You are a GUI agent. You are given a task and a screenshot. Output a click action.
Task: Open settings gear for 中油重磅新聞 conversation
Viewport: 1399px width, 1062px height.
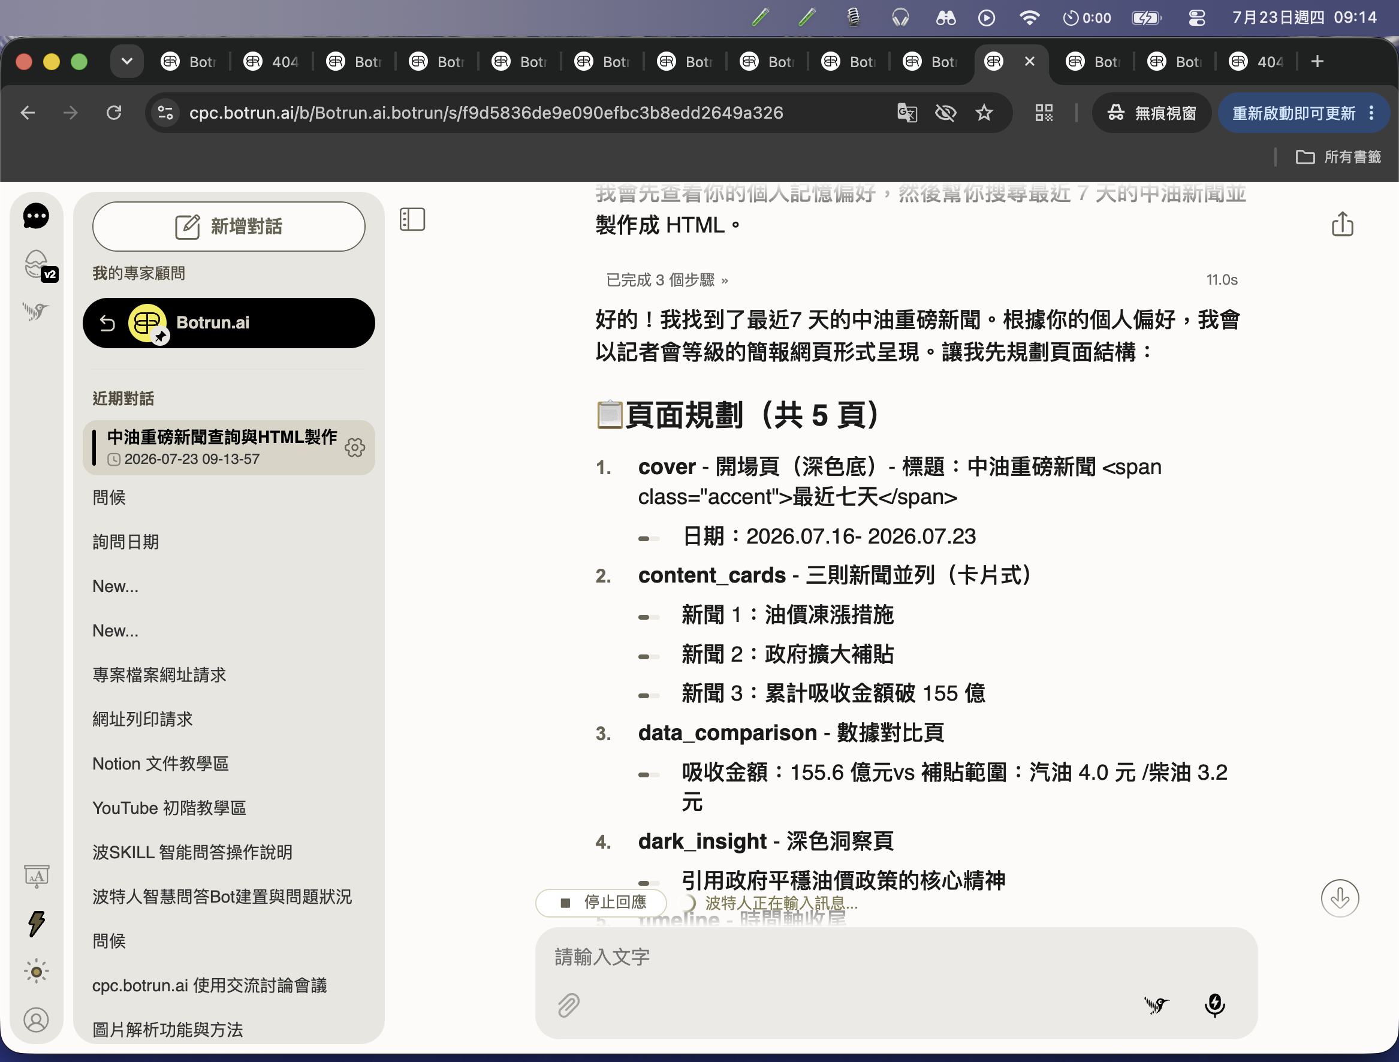(x=355, y=447)
